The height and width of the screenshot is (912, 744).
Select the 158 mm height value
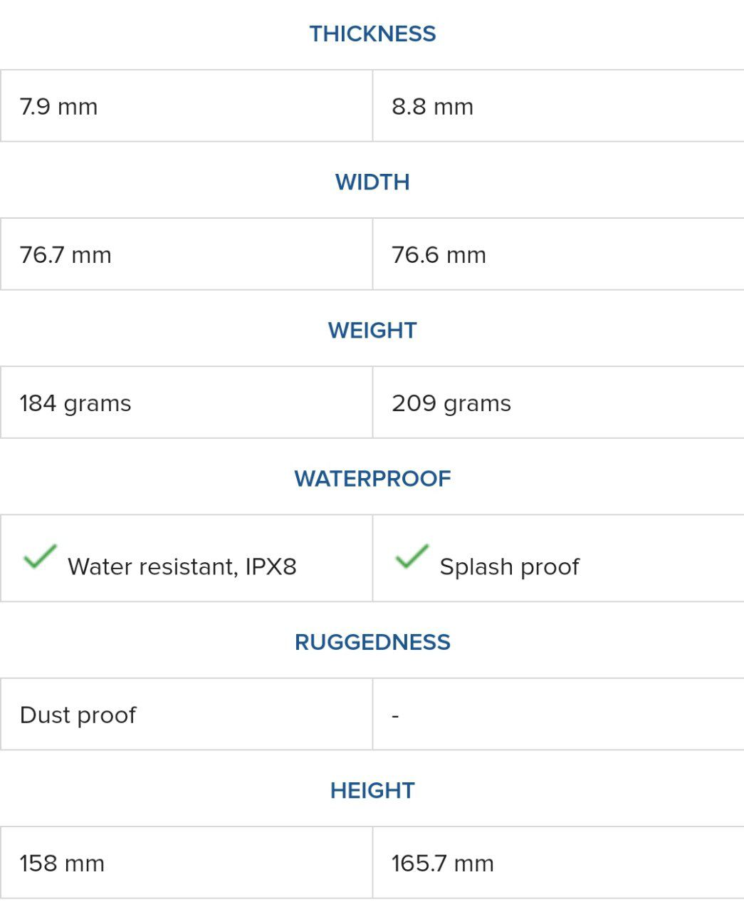pyautogui.click(x=62, y=864)
